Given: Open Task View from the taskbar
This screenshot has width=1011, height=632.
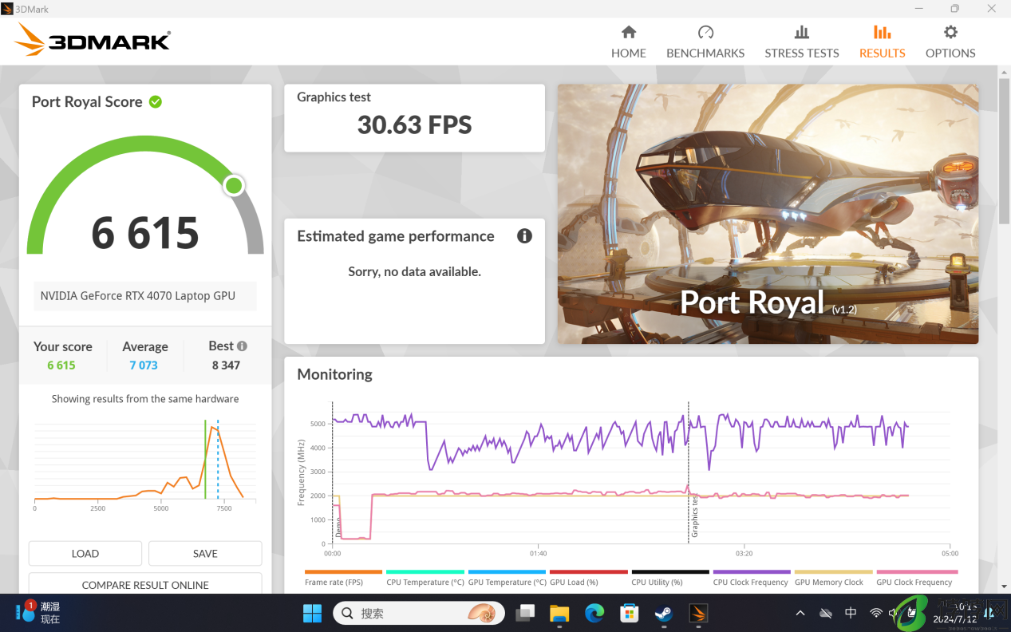Looking at the screenshot, I should coord(524,613).
